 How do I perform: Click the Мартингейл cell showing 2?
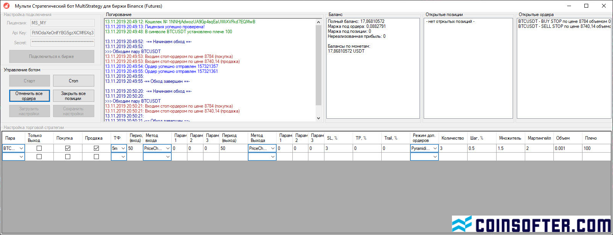(x=539, y=148)
